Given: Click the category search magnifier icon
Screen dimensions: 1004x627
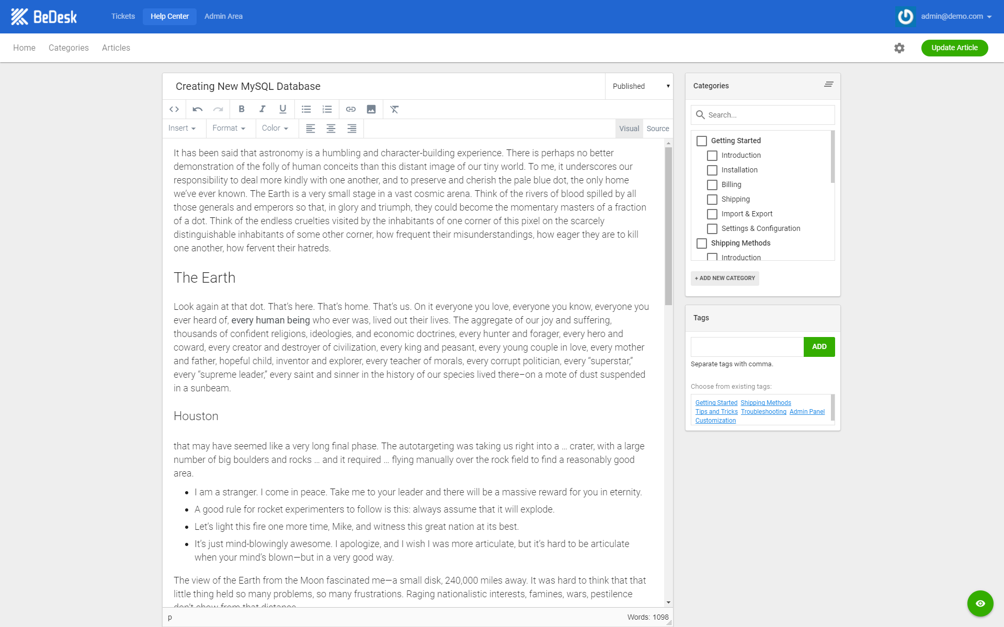Looking at the screenshot, I should [x=700, y=115].
